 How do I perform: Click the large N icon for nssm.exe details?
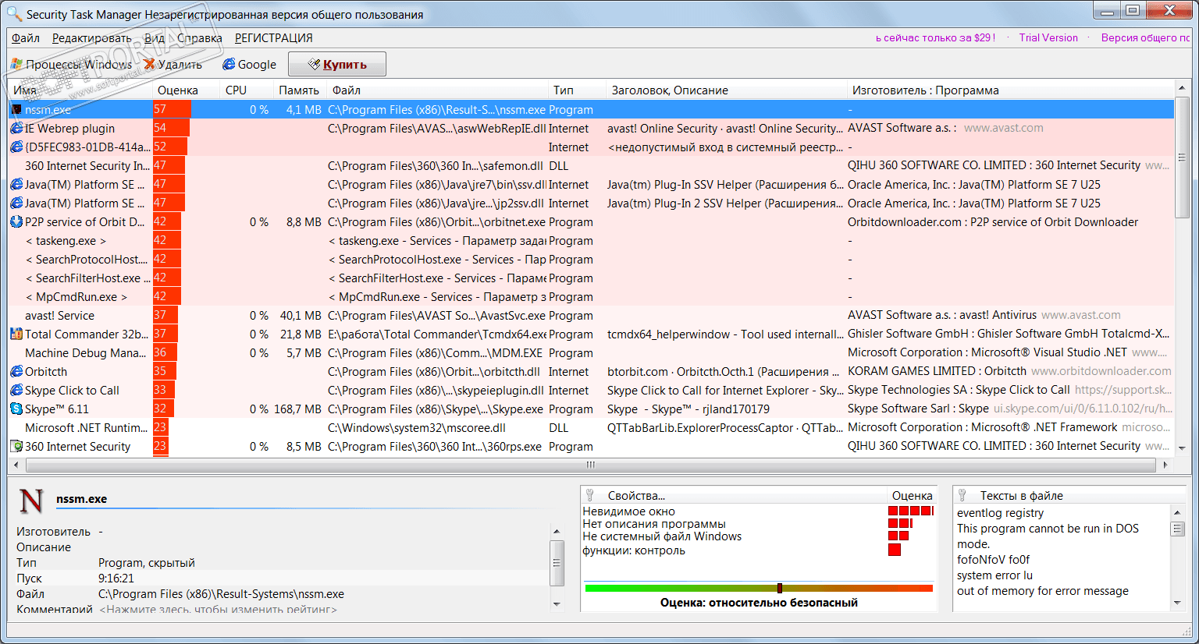[x=31, y=501]
